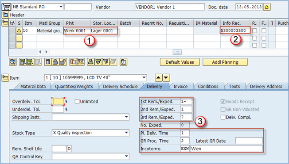Open the Item selector 10599999 LCD TV dropdown
The image size is (289, 164).
144,78
